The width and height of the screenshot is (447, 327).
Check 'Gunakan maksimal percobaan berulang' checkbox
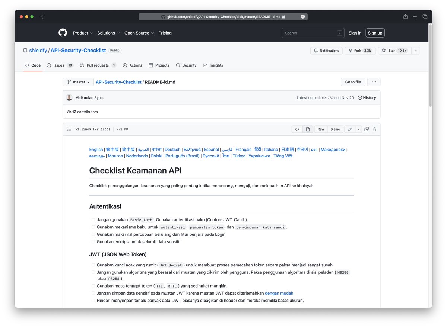(93, 234)
